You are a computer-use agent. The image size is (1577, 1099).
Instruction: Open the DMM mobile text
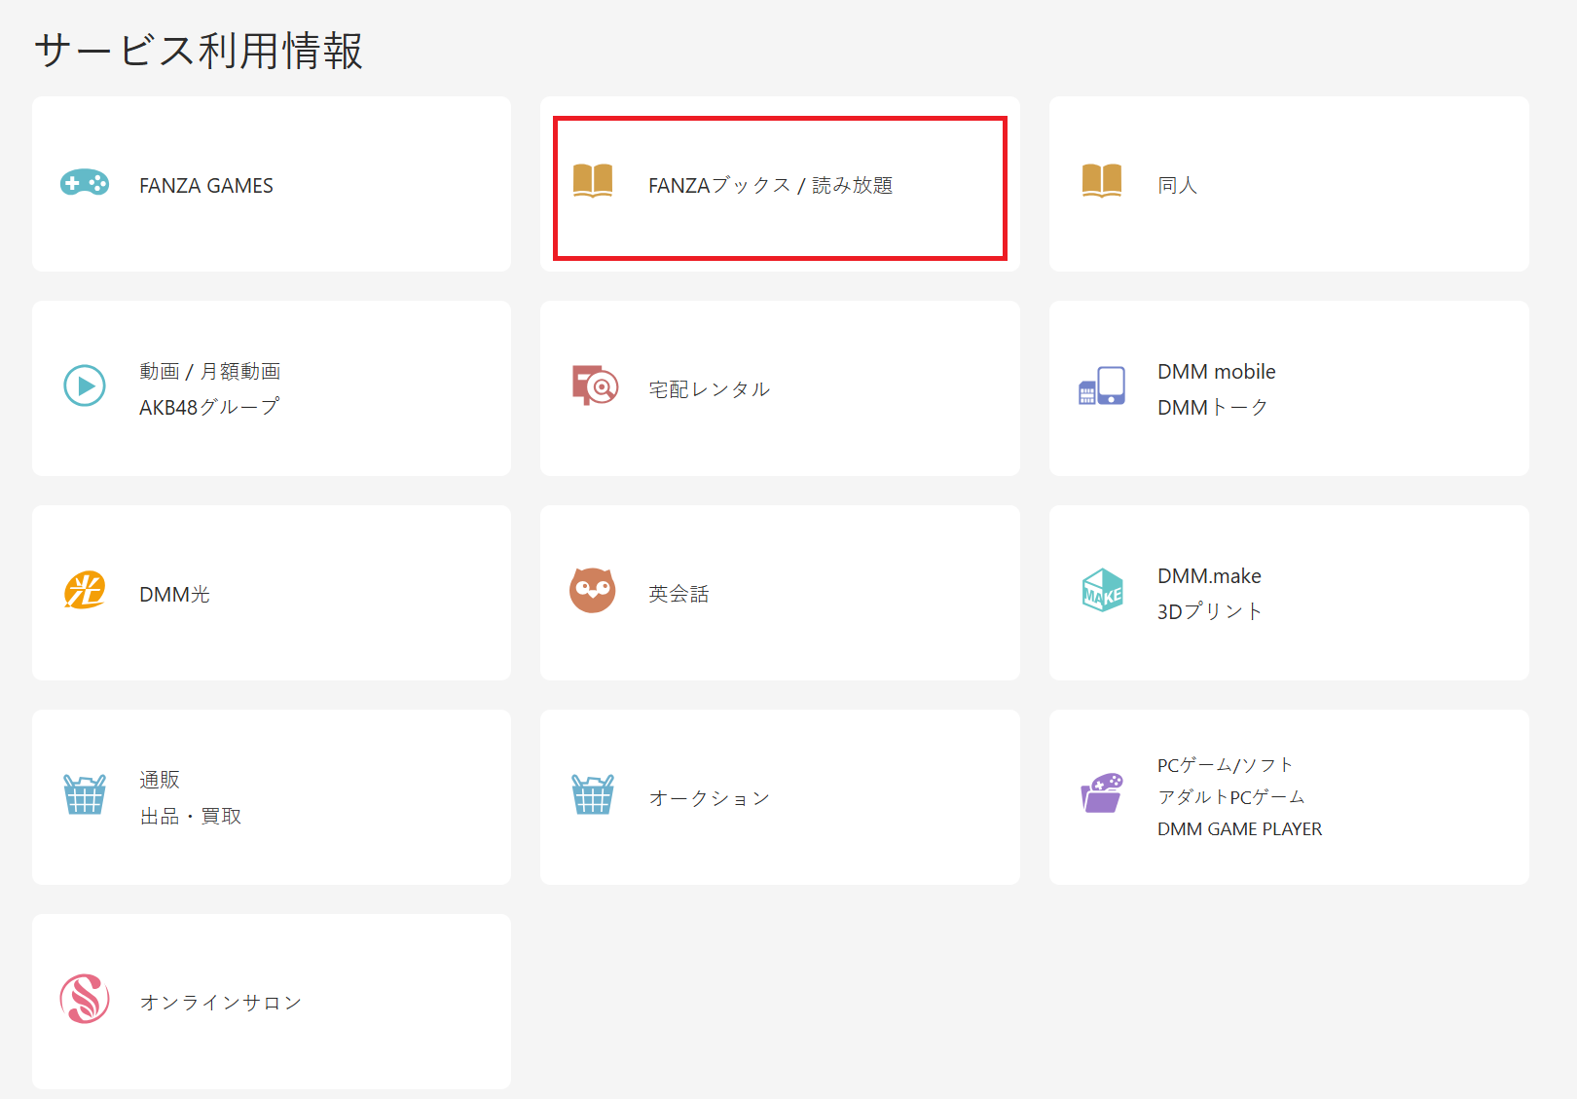click(x=1216, y=372)
